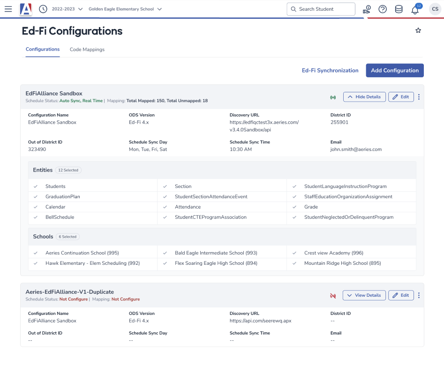
Task: Click the red Not Configure schedule status
Action: click(74, 299)
